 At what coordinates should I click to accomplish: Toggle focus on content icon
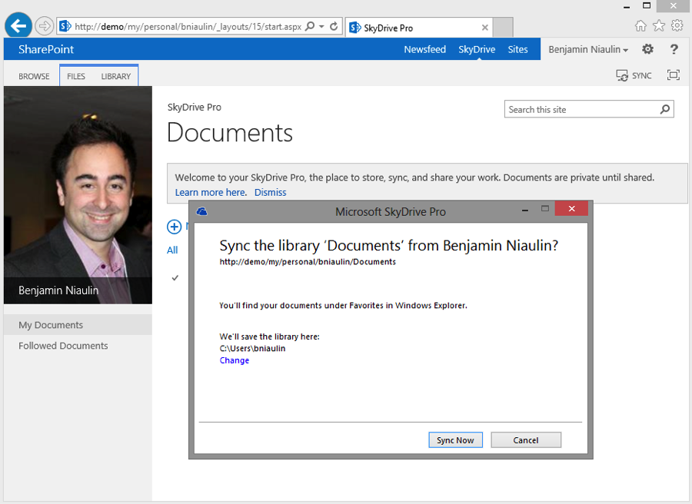pyautogui.click(x=674, y=75)
